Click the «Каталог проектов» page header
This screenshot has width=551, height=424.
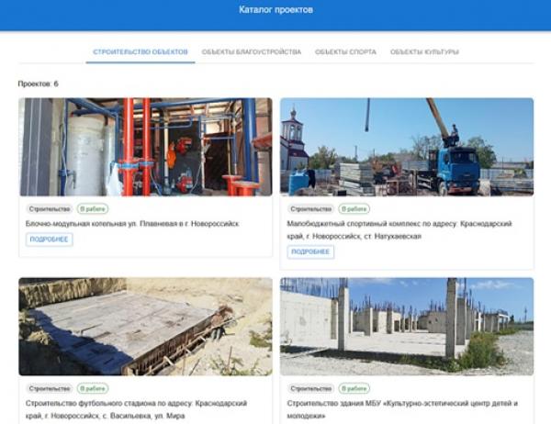tap(275, 10)
